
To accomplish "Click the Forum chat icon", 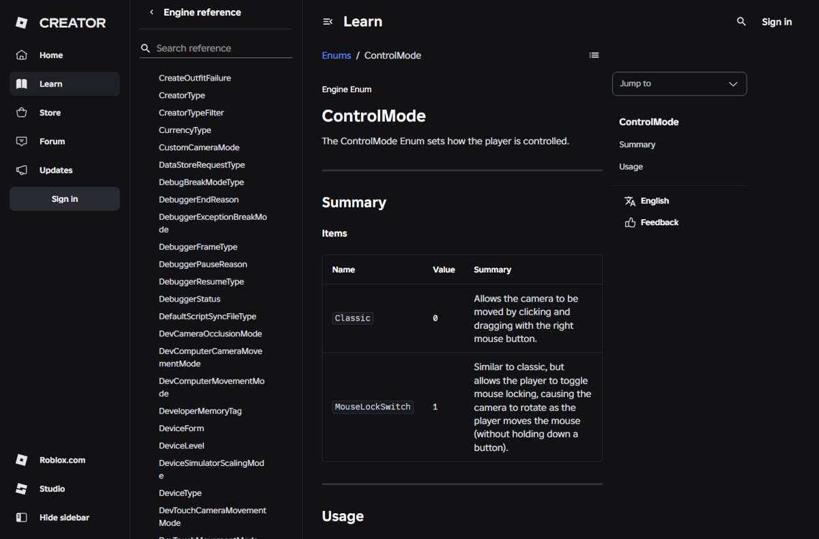I will [22, 141].
